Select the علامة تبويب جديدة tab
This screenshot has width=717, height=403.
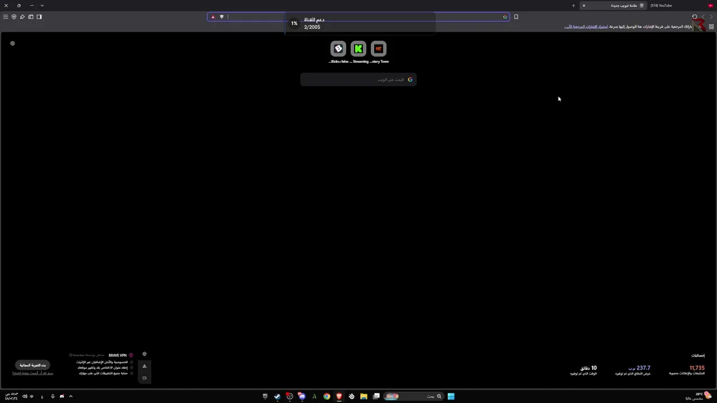pyautogui.click(x=613, y=6)
